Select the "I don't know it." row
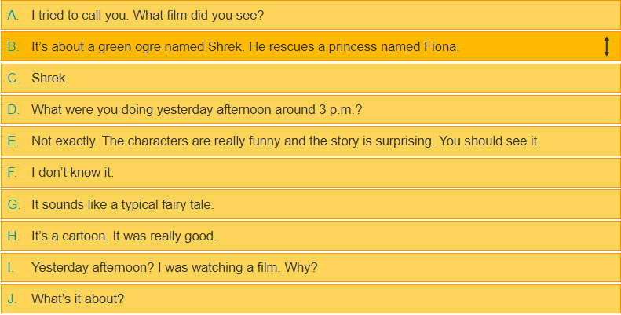Image resolution: width=621 pixels, height=315 pixels. pyautogui.click(x=72, y=173)
